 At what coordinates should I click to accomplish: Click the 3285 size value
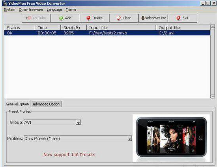[69, 33]
